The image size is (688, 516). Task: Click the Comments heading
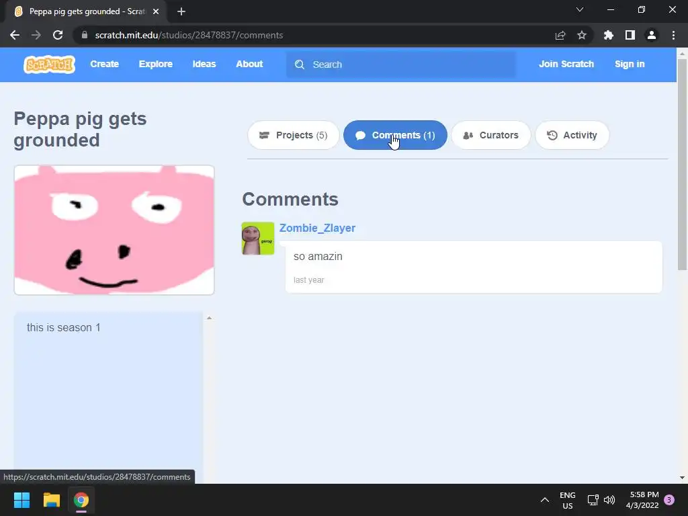[290, 199]
